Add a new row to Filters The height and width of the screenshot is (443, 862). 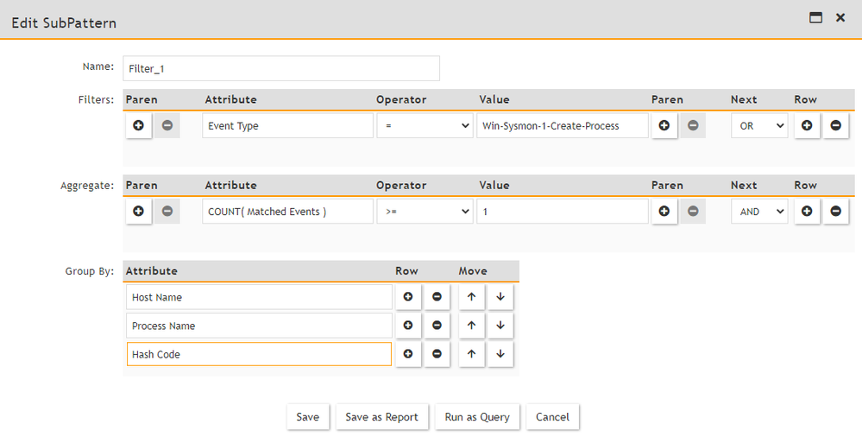807,126
